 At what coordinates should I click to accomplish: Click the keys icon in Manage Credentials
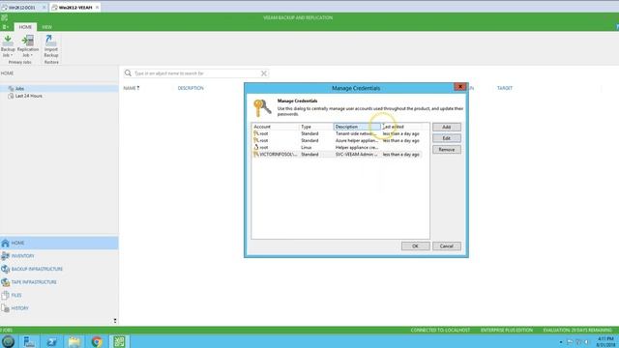click(x=262, y=107)
